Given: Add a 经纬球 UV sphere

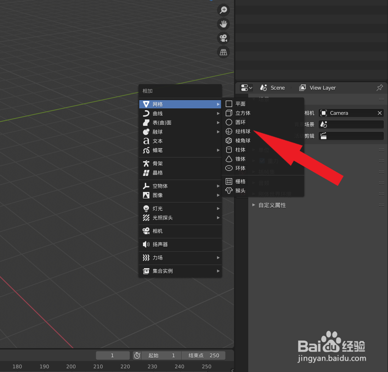Looking at the screenshot, I should click(x=263, y=131).
